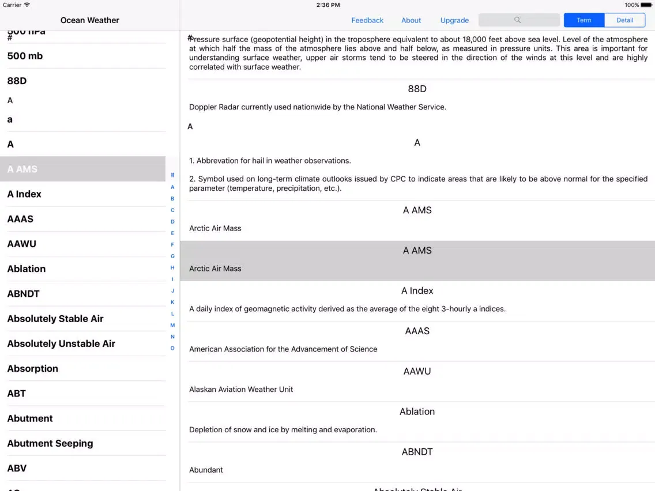
Task: Jump to letter B in index bar
Action: pos(172,199)
